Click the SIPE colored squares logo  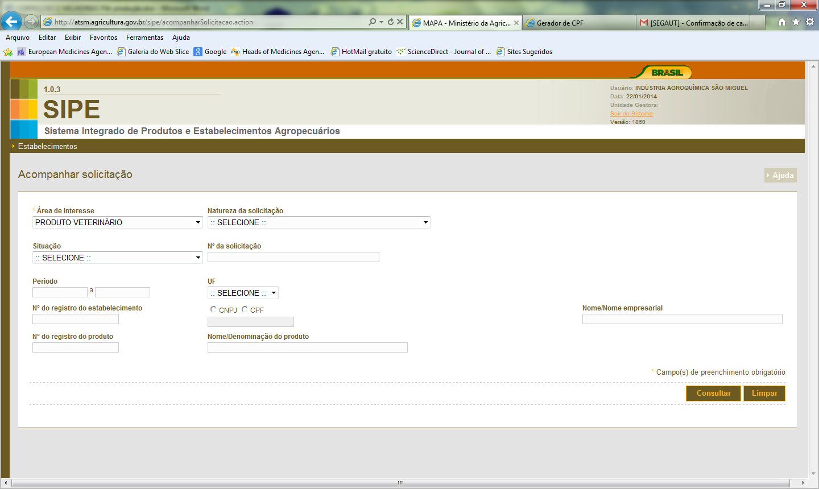coord(24,109)
